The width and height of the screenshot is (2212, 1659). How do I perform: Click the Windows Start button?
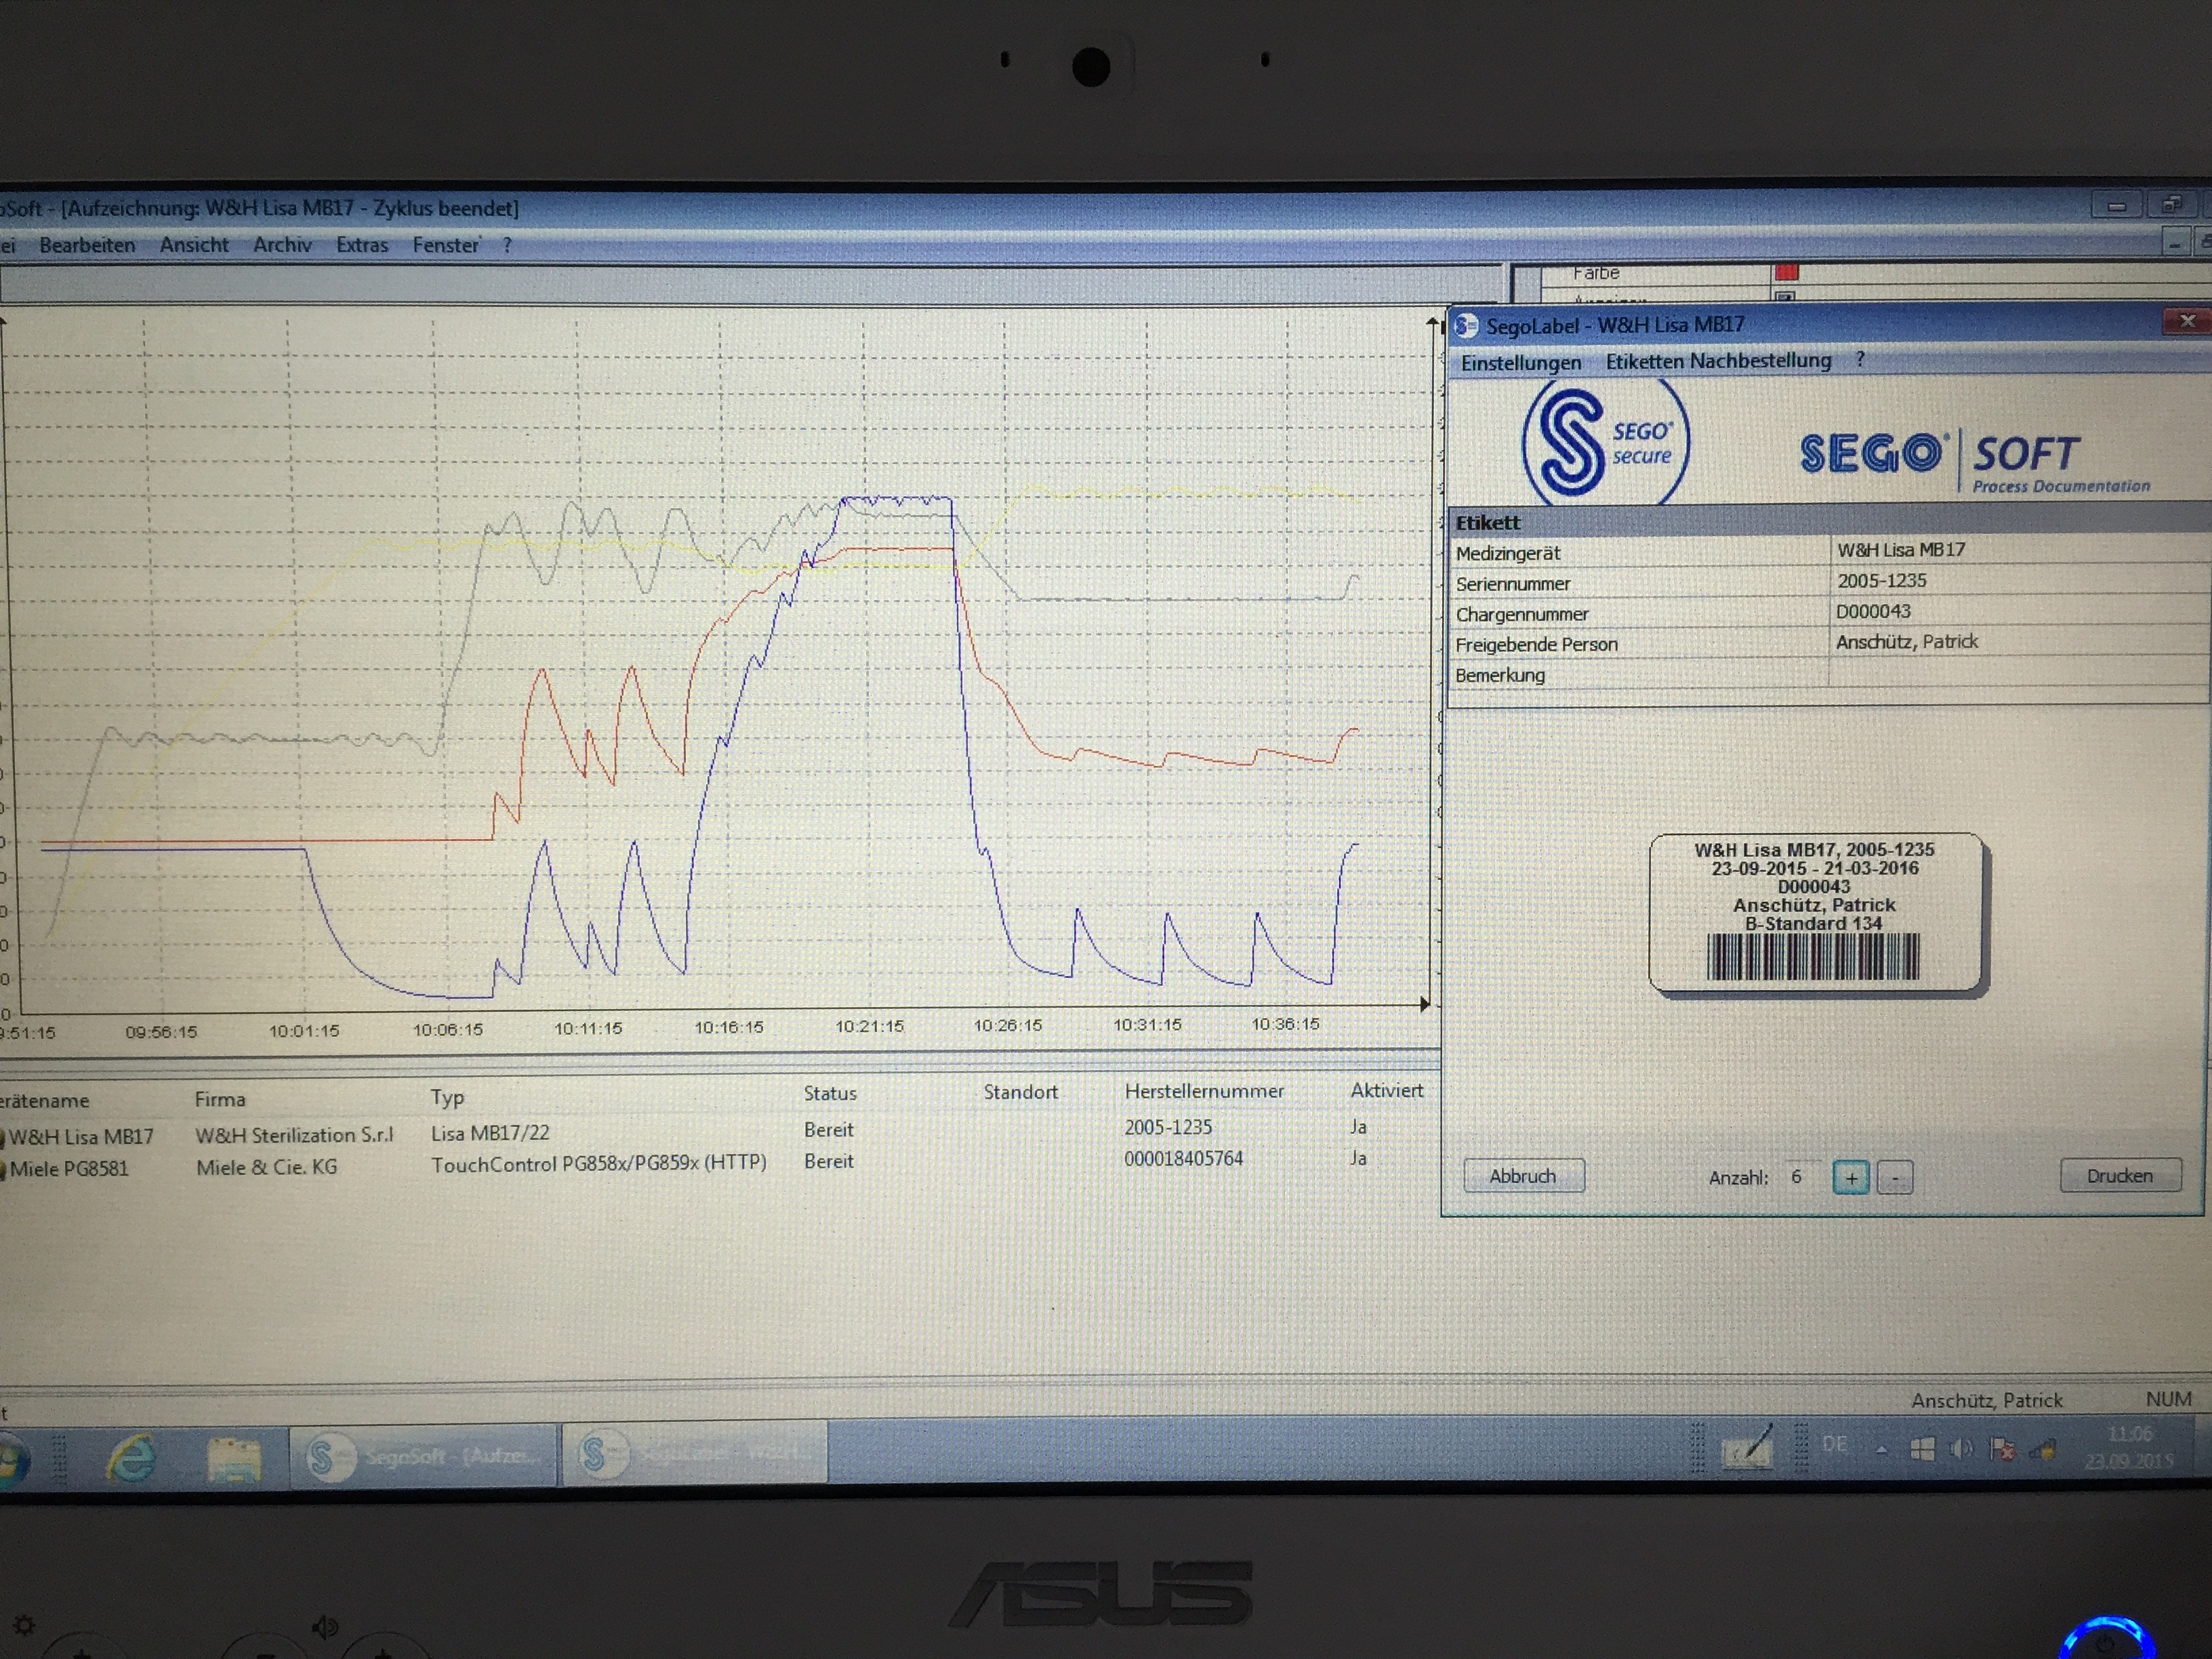click(x=12, y=1460)
